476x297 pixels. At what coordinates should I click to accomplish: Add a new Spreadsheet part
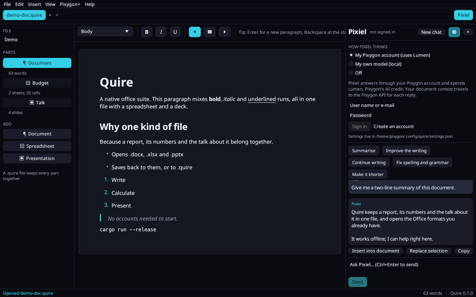[37, 146]
